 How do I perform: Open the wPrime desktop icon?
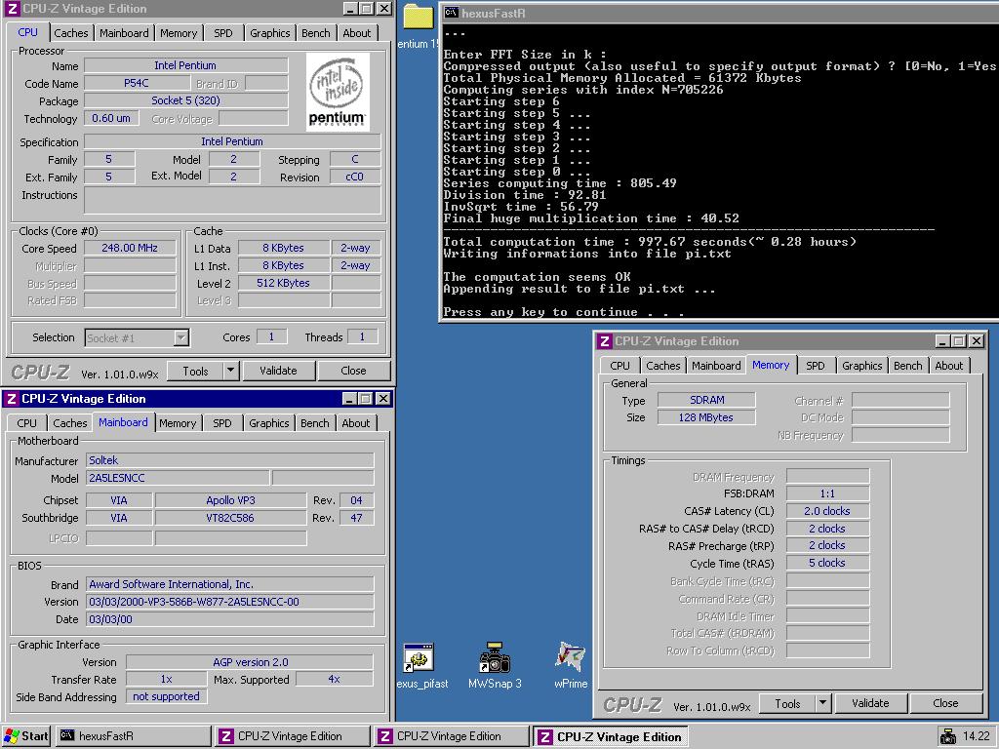point(570,657)
